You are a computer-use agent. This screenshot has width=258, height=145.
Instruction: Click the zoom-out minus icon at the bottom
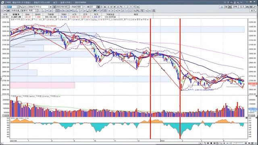(x=227, y=143)
